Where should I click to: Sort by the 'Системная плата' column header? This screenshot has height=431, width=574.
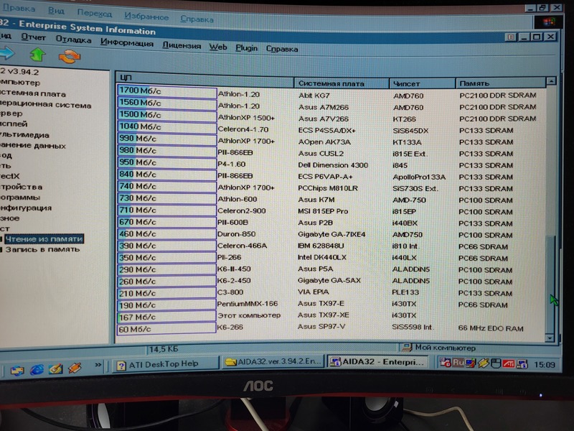point(342,83)
